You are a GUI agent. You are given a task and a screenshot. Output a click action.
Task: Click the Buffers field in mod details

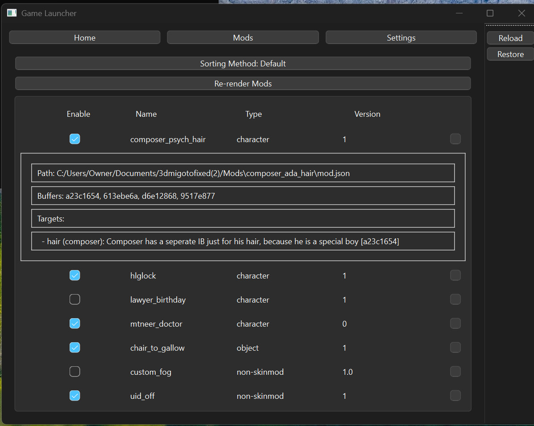click(x=243, y=196)
